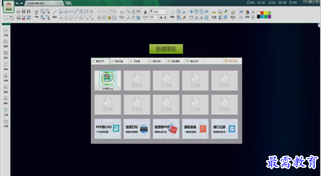Open 图库 library in left sidebar

[6, 44]
